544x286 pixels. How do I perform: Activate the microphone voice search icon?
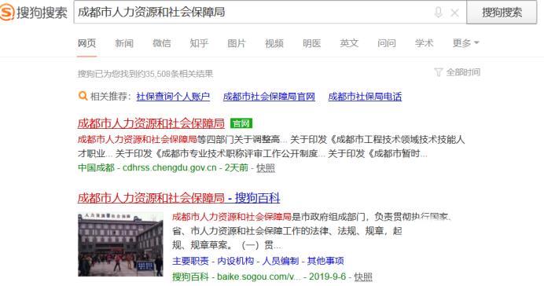[438, 13]
